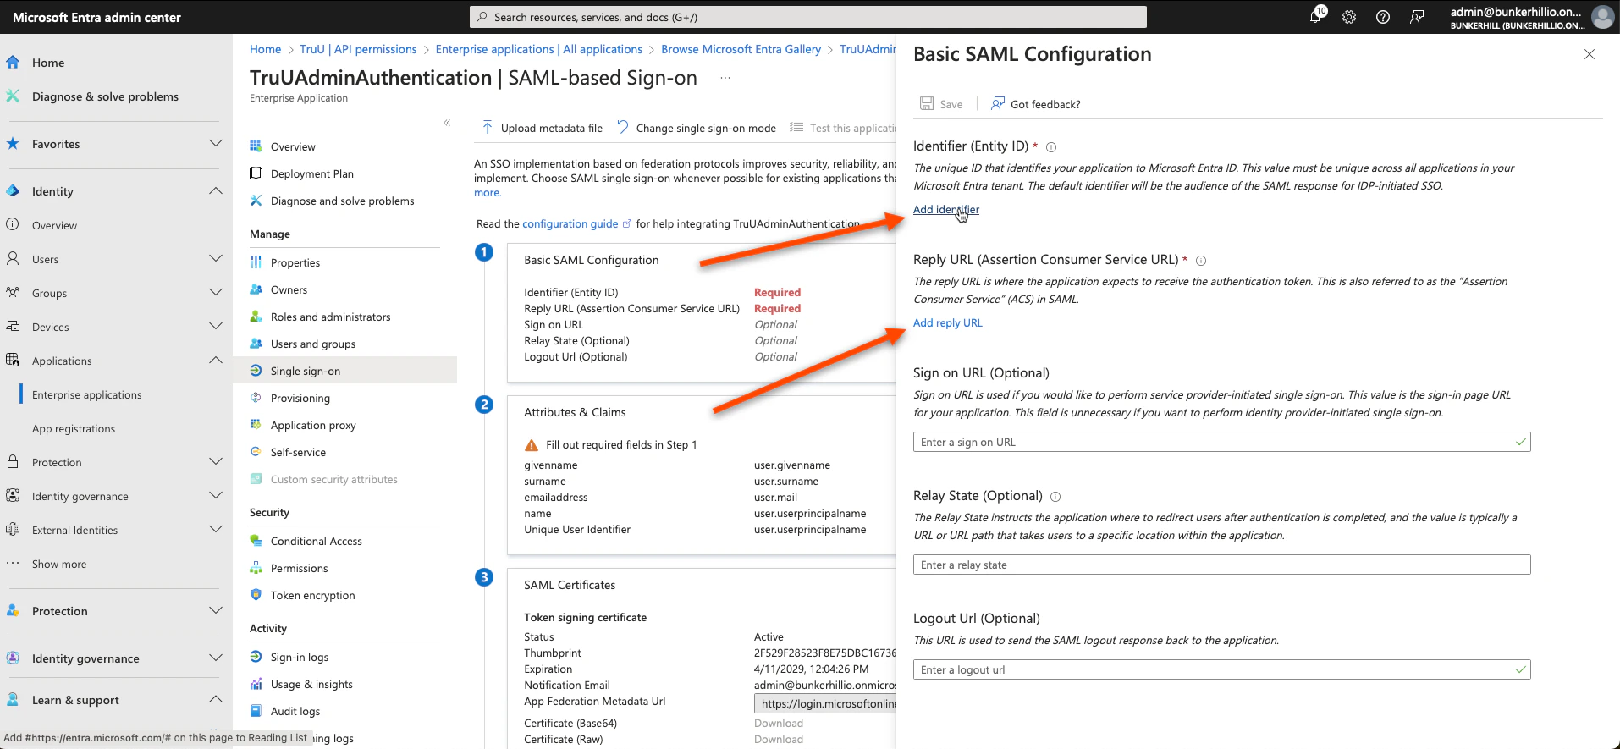Focus the search resources box
This screenshot has width=1620, height=749.
pos(808,17)
